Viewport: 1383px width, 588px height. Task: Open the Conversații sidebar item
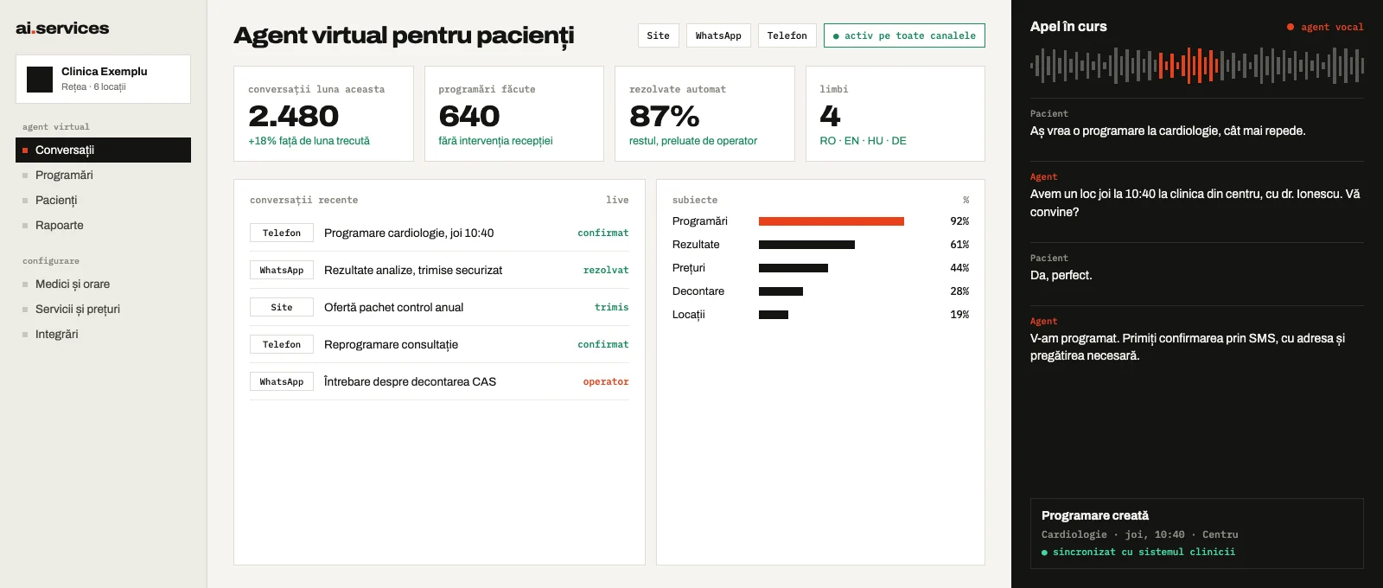(103, 150)
